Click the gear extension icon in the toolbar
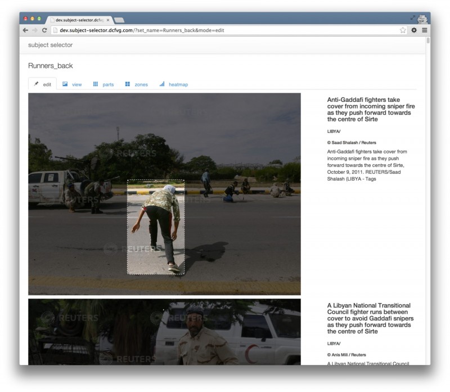This screenshot has width=450, height=392. (414, 30)
